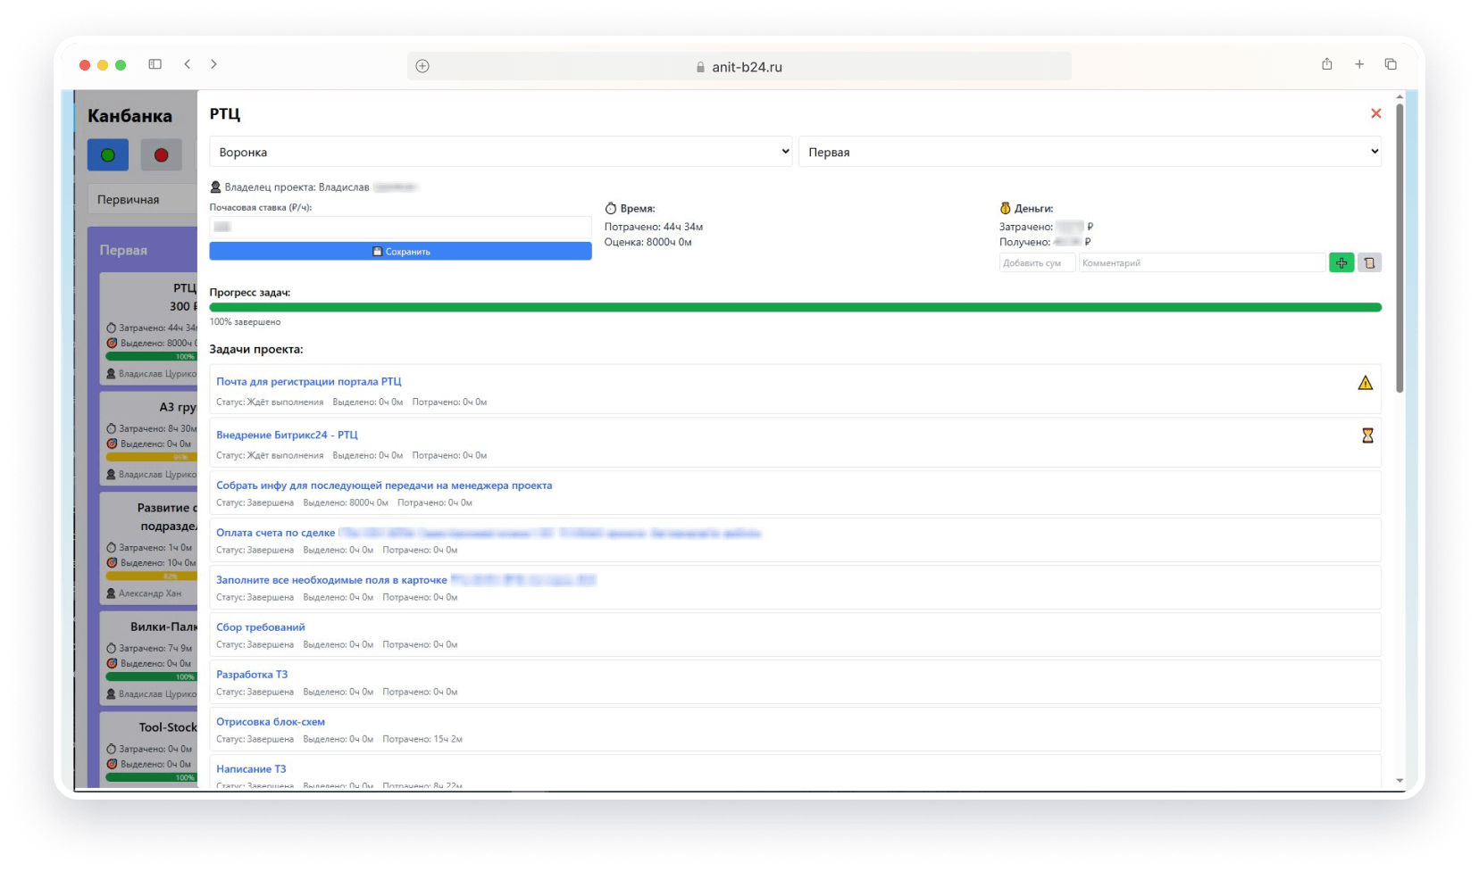
Task: Toggle the browser sidebar
Action: (155, 64)
